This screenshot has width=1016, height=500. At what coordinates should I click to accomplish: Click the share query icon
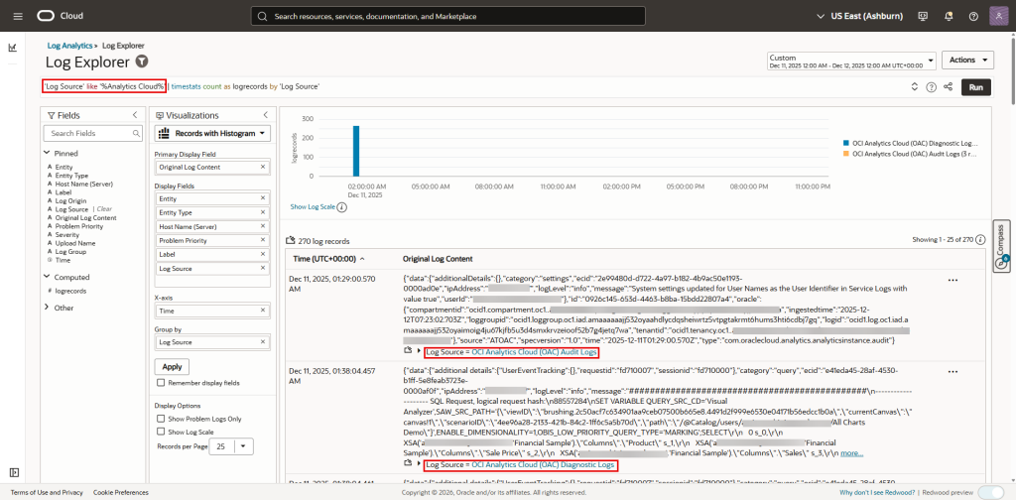click(948, 87)
